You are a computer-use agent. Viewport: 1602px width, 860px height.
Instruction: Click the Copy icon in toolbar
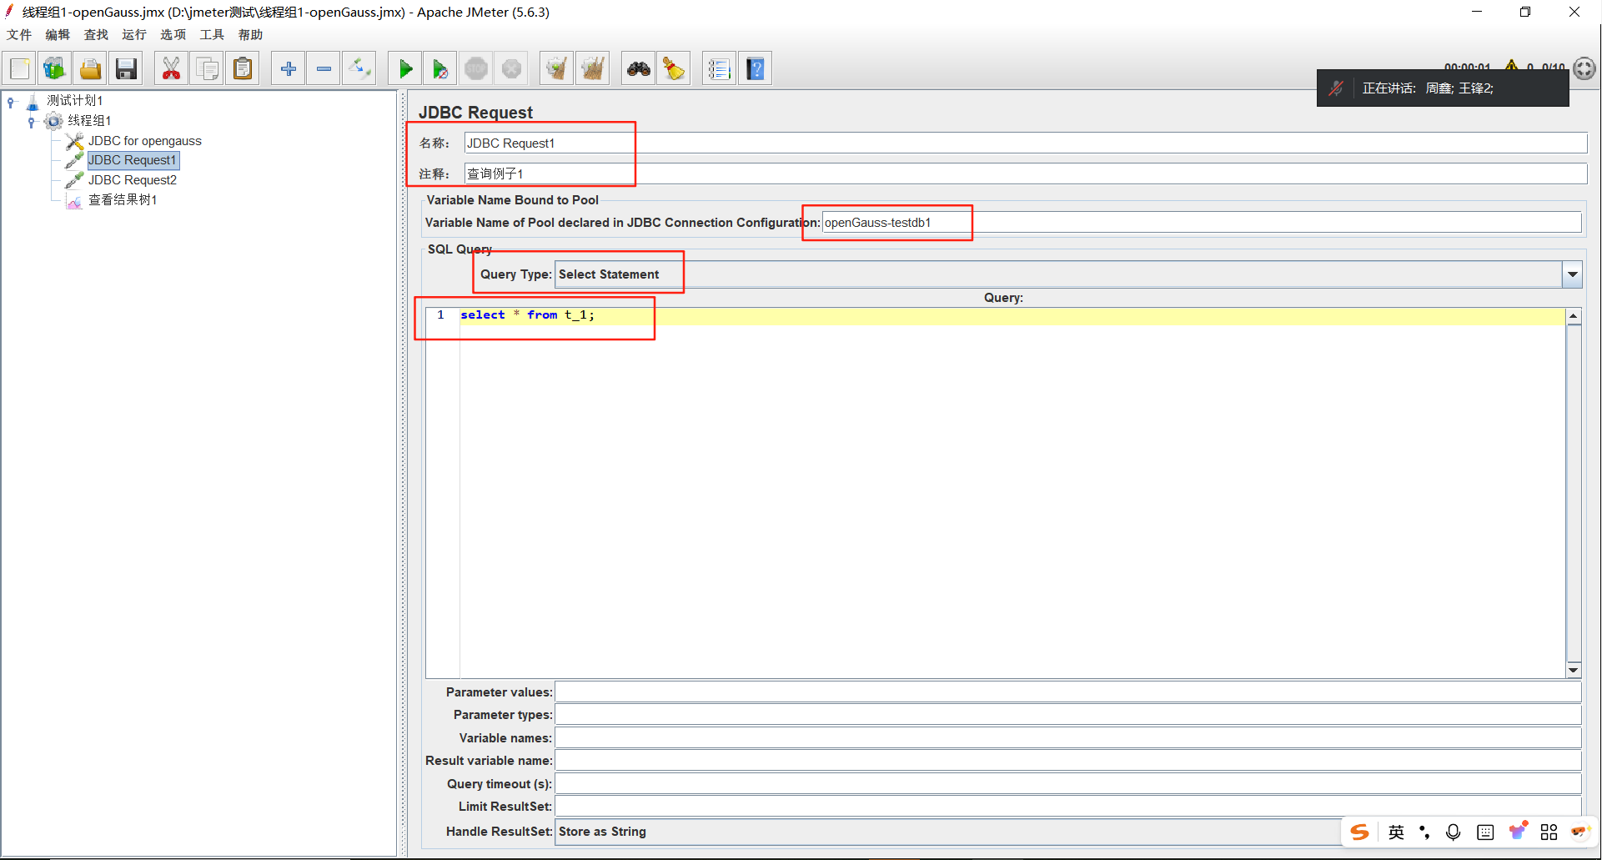pos(207,68)
